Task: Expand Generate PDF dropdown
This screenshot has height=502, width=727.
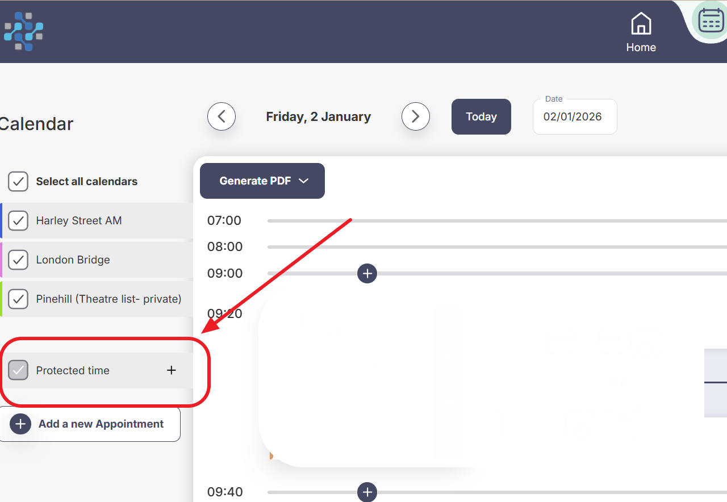Action: coord(262,181)
